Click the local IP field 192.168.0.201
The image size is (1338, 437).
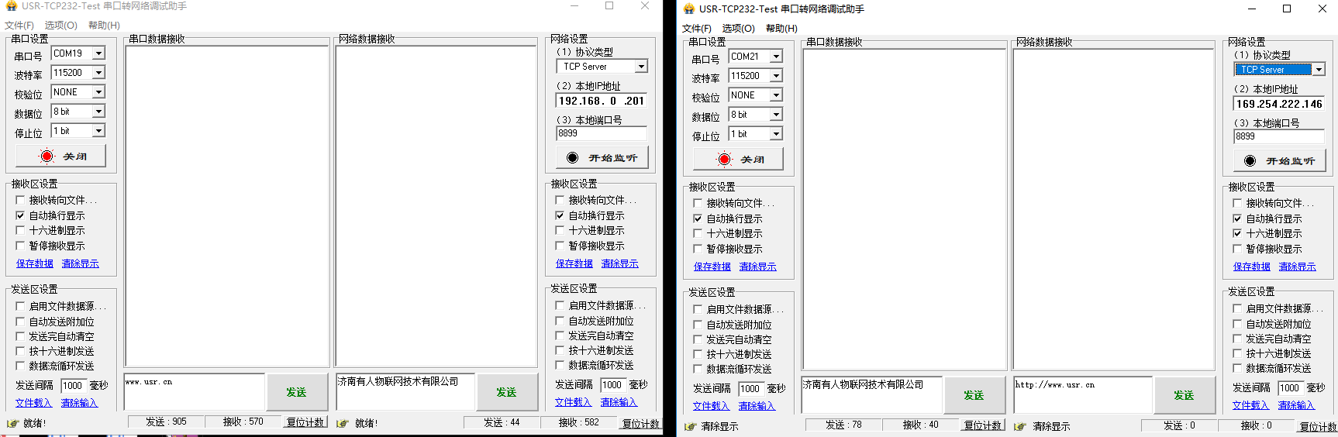(602, 101)
